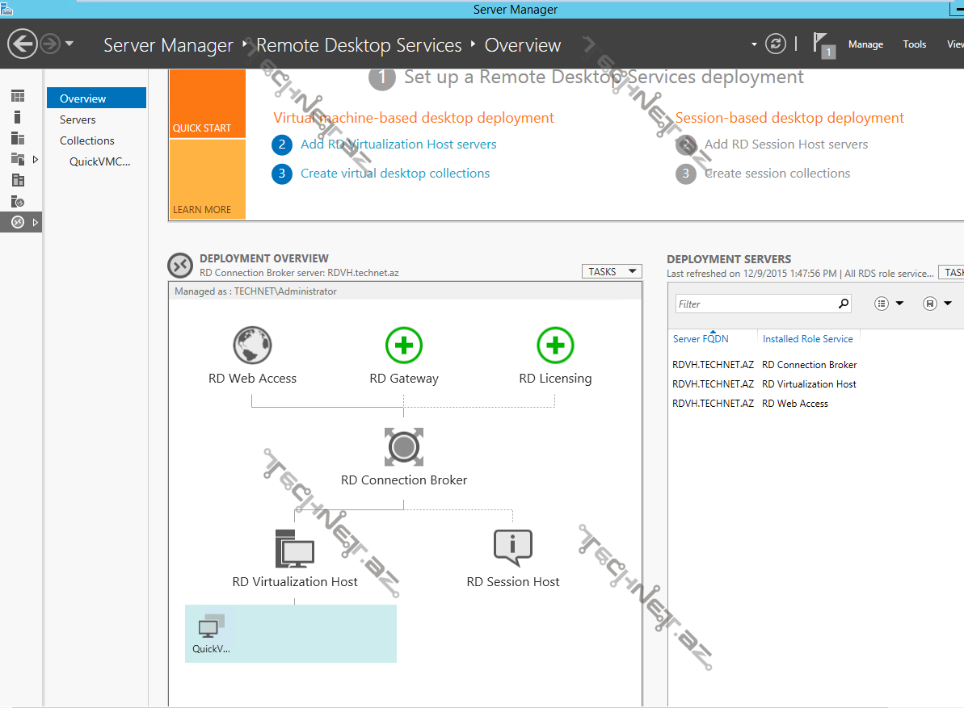Click the green RD Licensing plus icon
The image size is (964, 708).
coord(555,346)
